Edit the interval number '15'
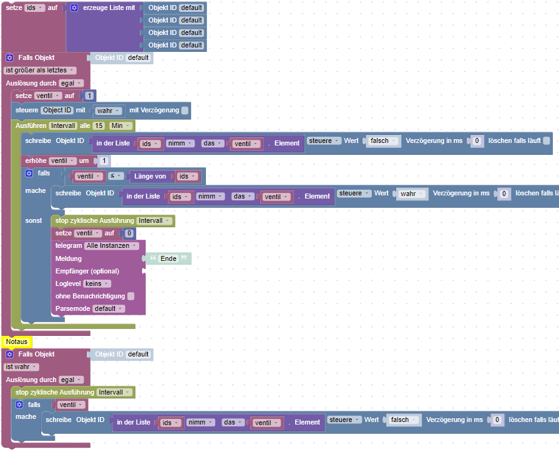This screenshot has height=452, width=559. (x=99, y=125)
